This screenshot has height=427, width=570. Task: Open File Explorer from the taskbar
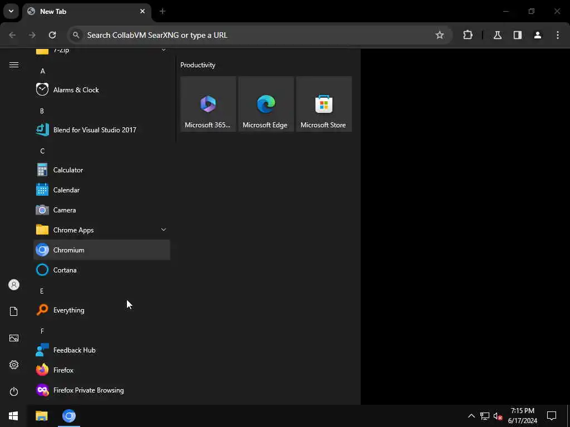click(42, 416)
